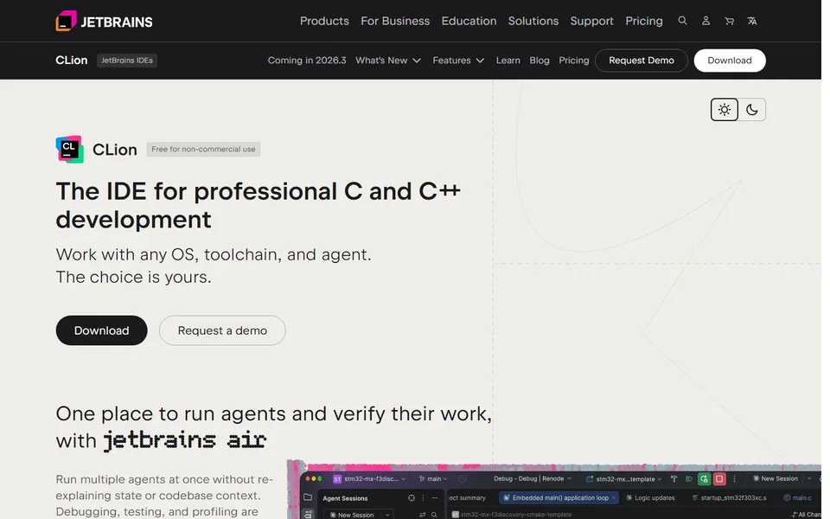Click search icon in Agent Sessions panel
This screenshot has height=519, width=830.
[x=434, y=514]
